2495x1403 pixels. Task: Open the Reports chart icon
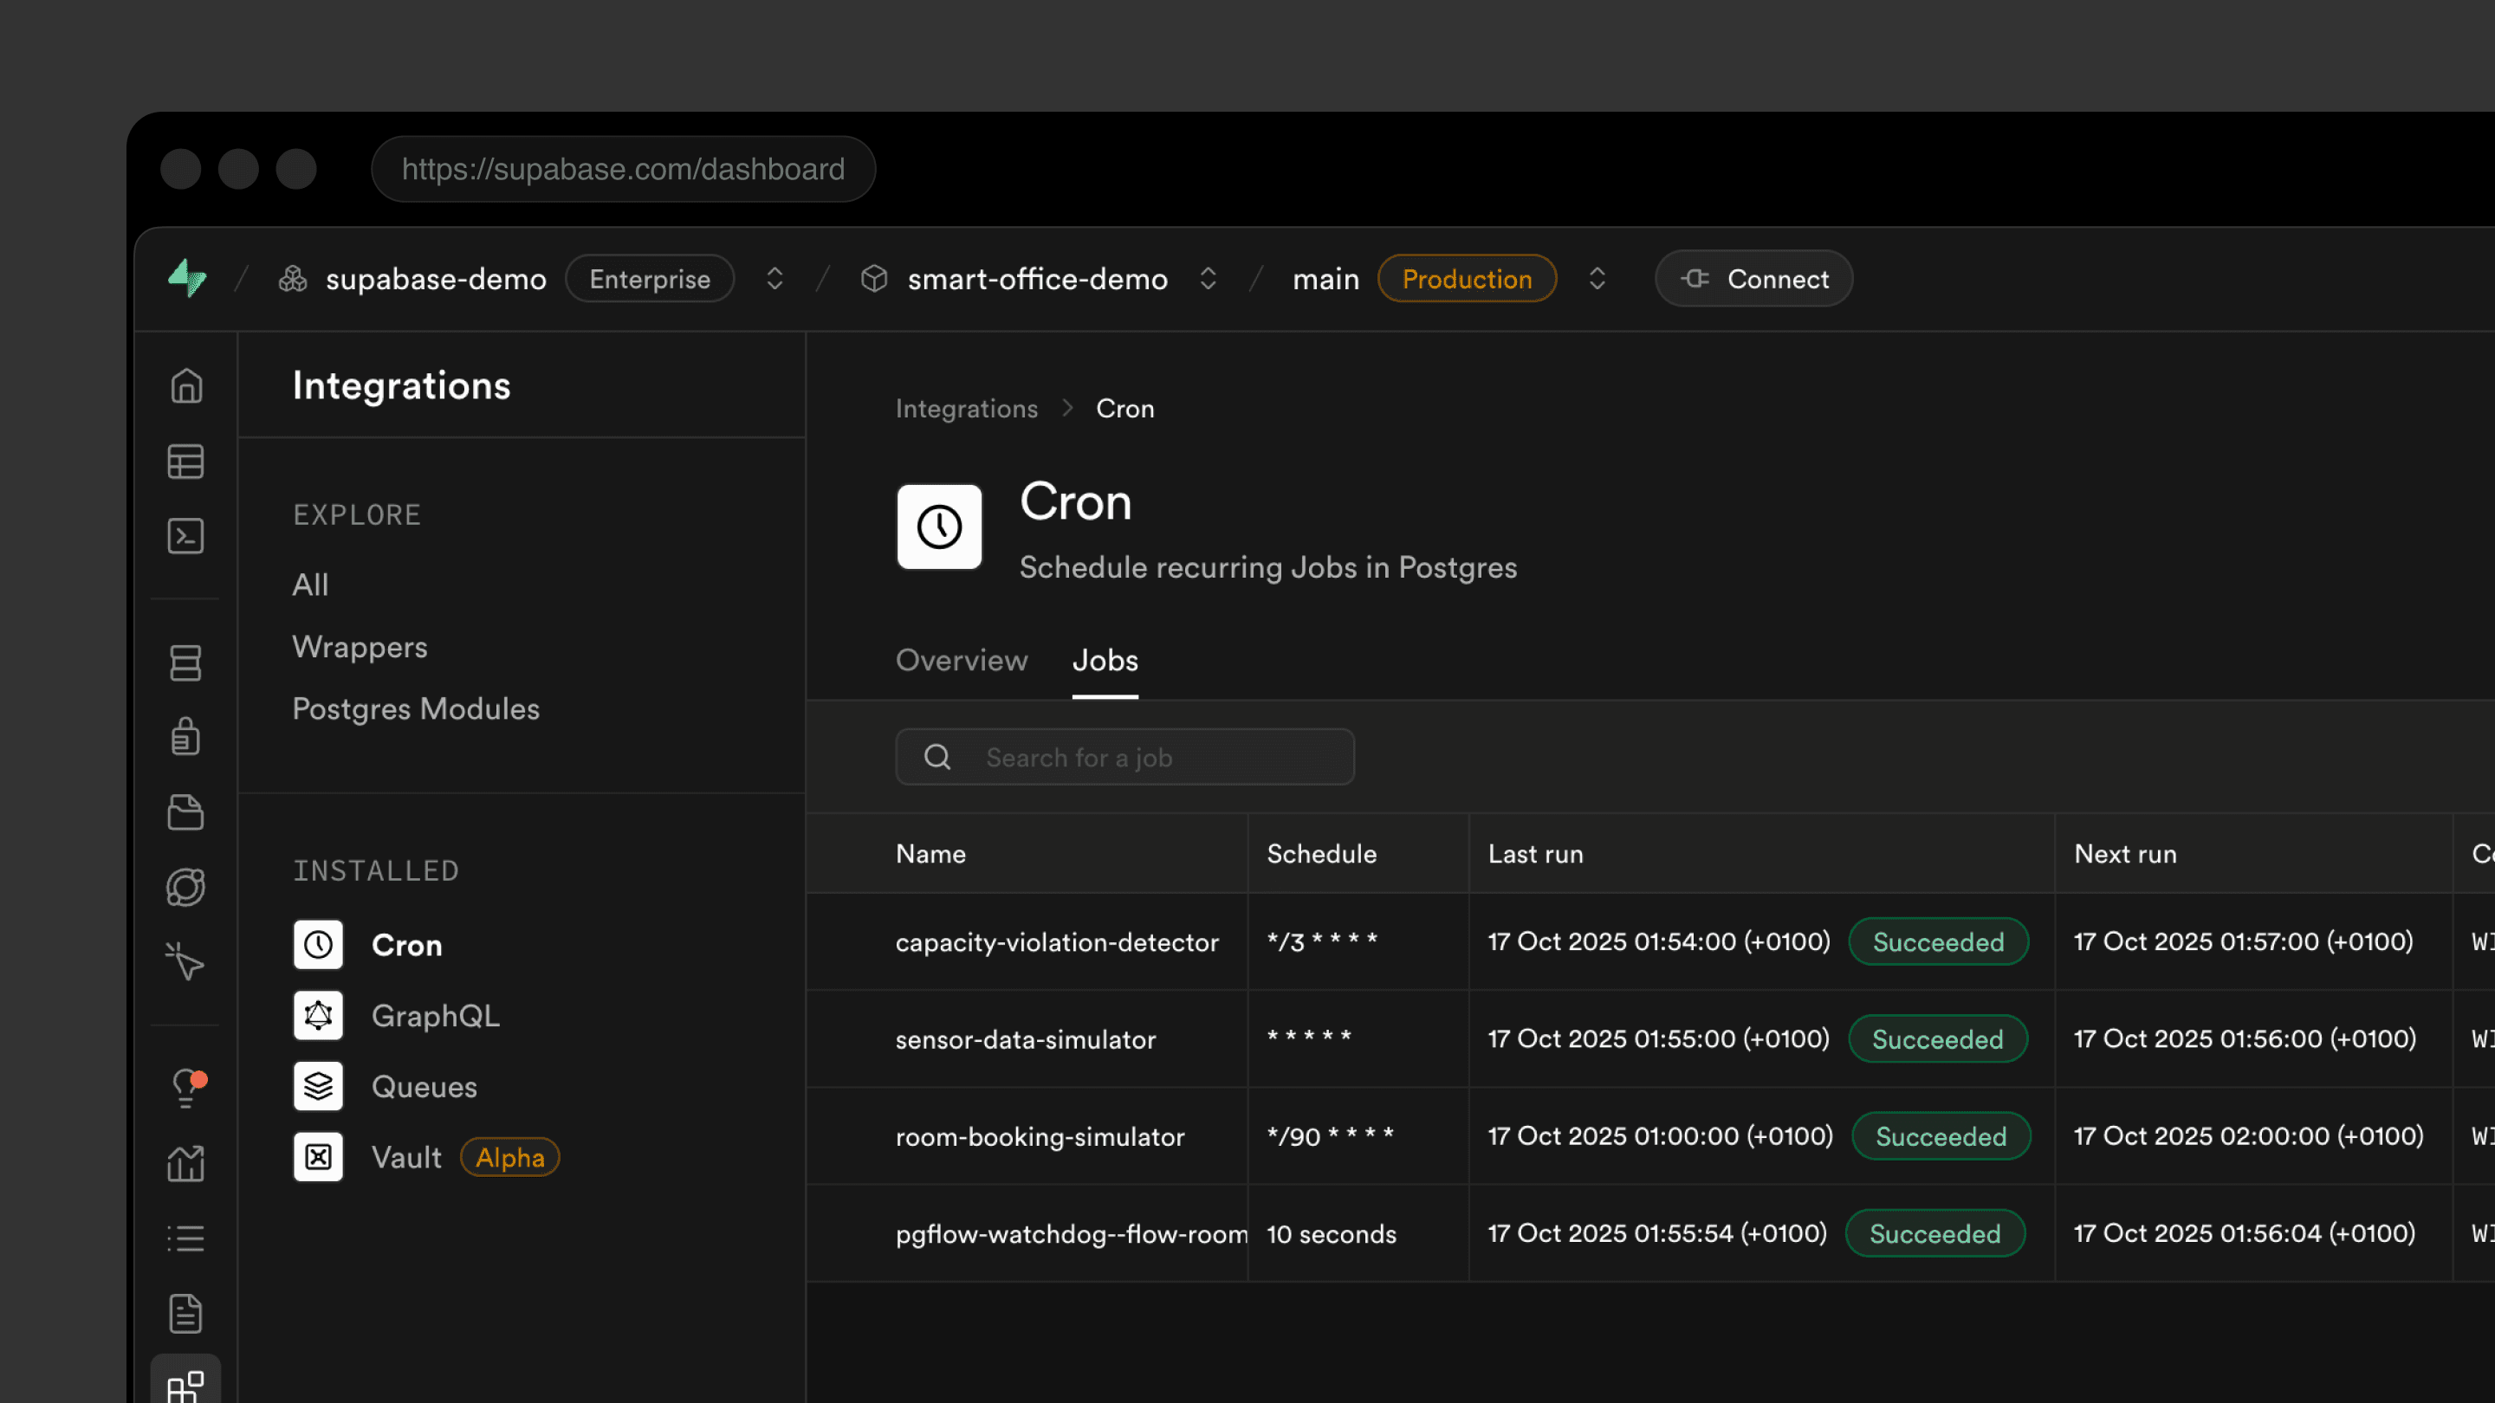click(x=186, y=1163)
